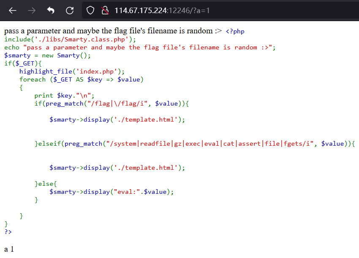Click the forward navigation arrow
Image resolution: width=359 pixels, height=258 pixels.
[31, 10]
